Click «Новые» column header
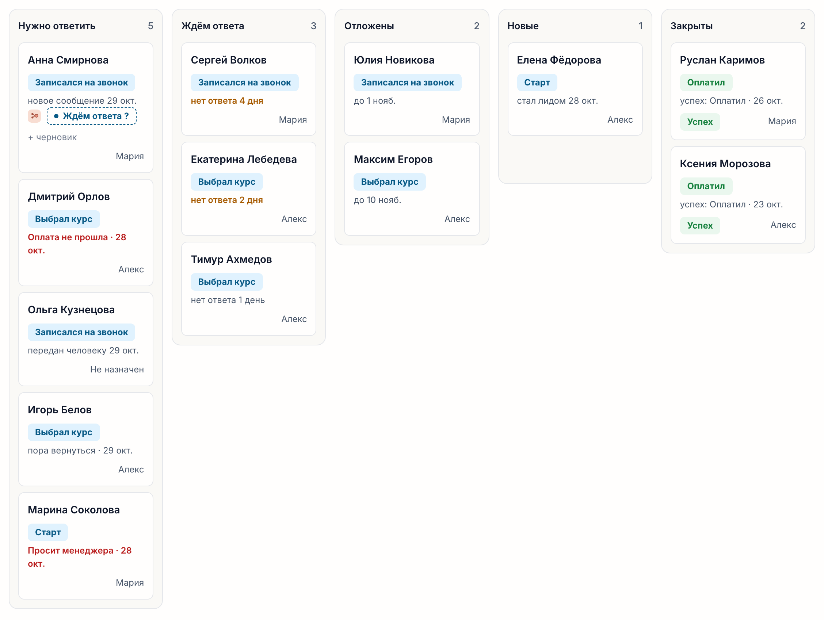The height and width of the screenshot is (620, 824). 523,26
